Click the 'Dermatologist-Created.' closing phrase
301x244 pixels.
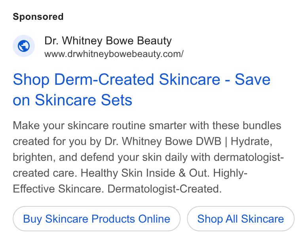pos(164,189)
